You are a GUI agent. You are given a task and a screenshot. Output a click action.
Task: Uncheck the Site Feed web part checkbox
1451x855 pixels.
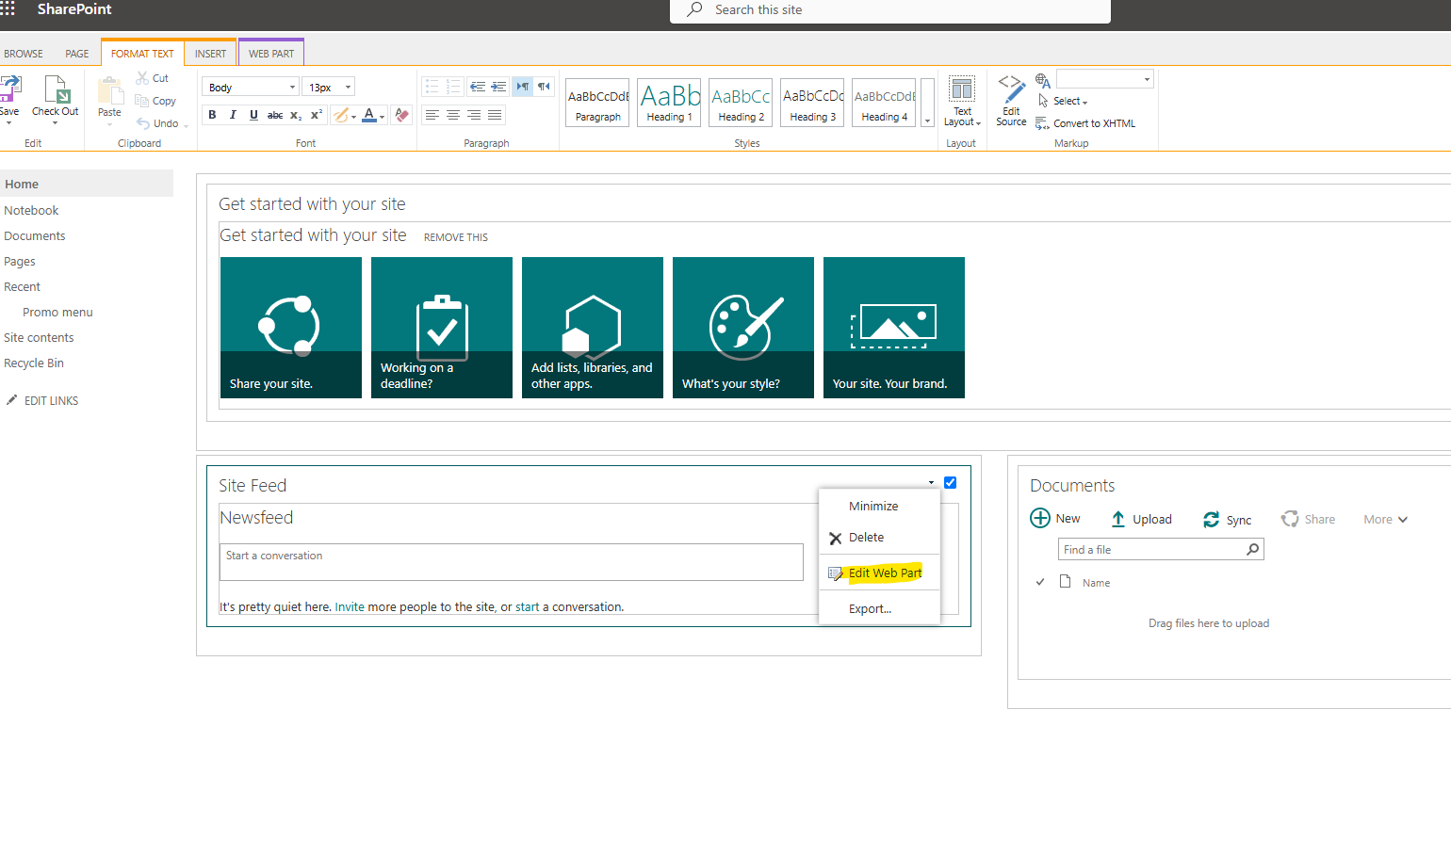(x=950, y=482)
